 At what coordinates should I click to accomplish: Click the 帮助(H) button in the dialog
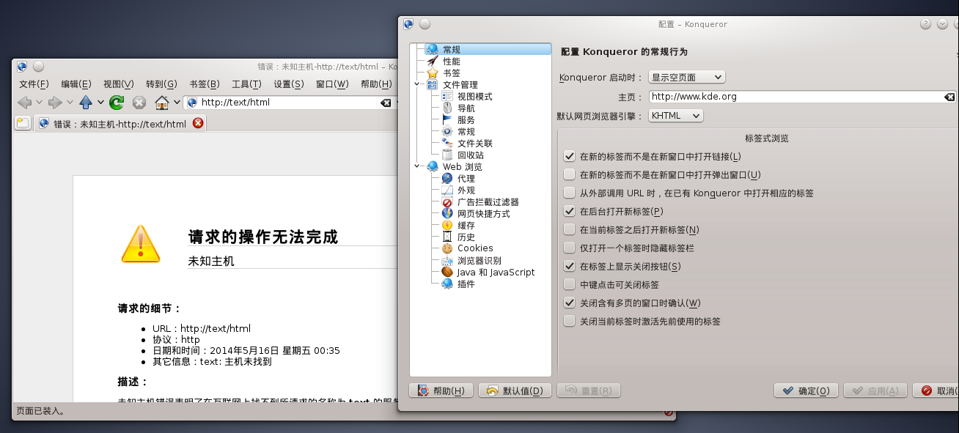(441, 391)
